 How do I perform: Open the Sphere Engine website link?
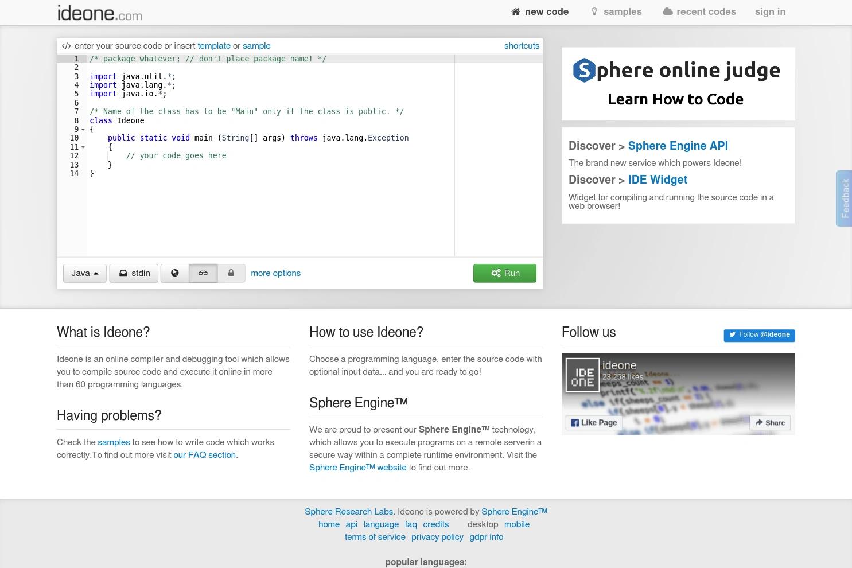pyautogui.click(x=357, y=468)
